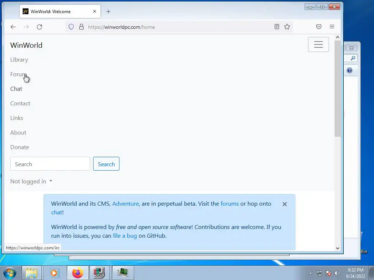The height and width of the screenshot is (280, 374).
Task: Click the search magnifier in the background window
Action: 353,58
